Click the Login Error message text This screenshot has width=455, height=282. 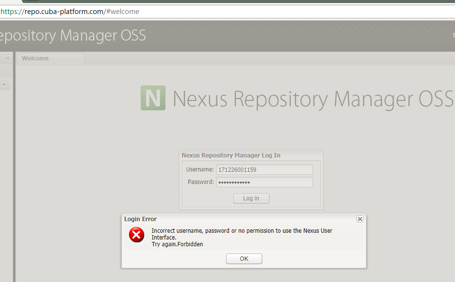[x=242, y=237]
